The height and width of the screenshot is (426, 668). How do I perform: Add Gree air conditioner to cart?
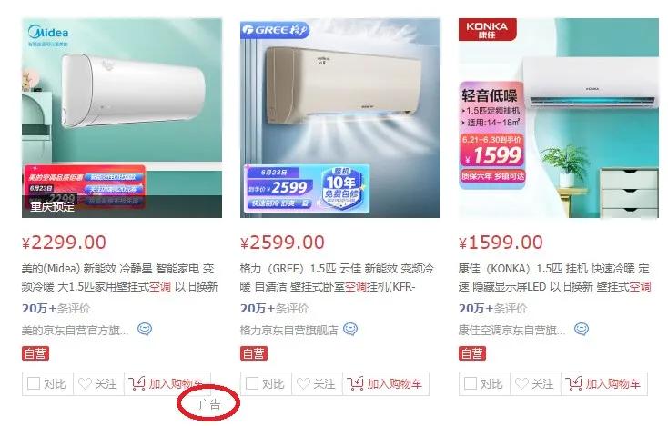pyautogui.click(x=385, y=384)
